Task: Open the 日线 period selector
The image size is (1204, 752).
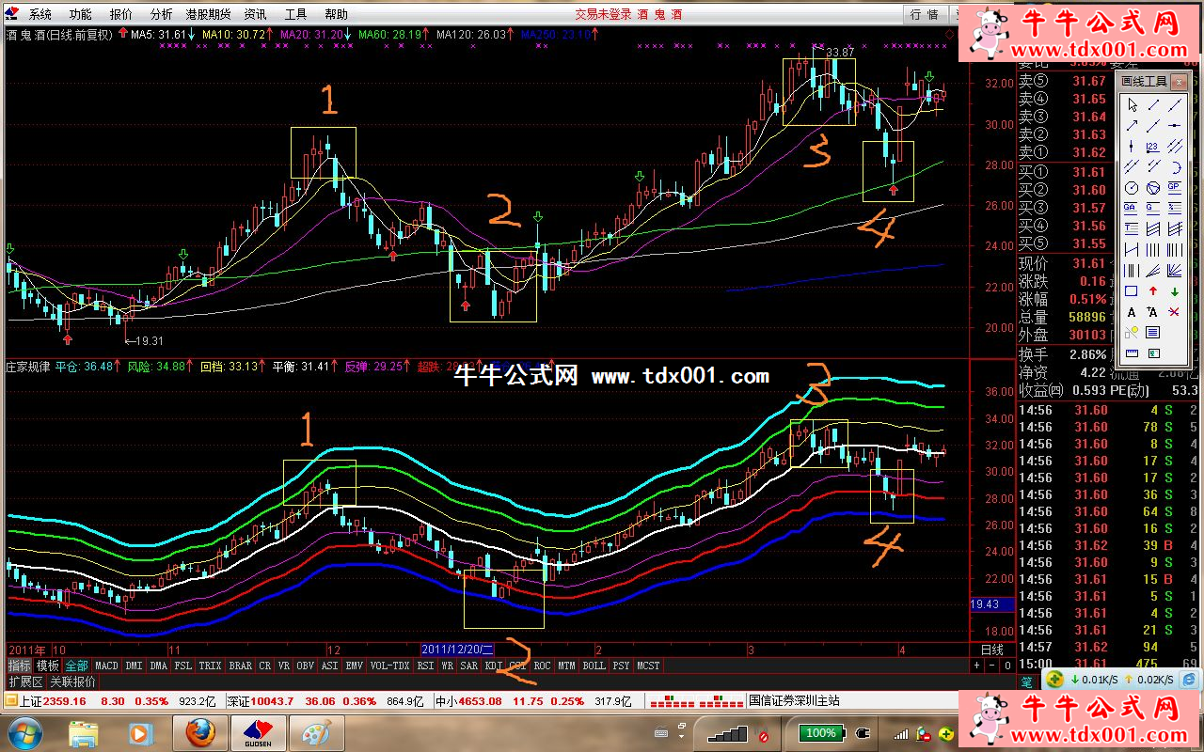Action: click(x=991, y=650)
